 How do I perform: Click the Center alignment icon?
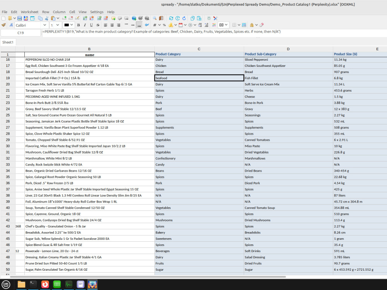112,25
